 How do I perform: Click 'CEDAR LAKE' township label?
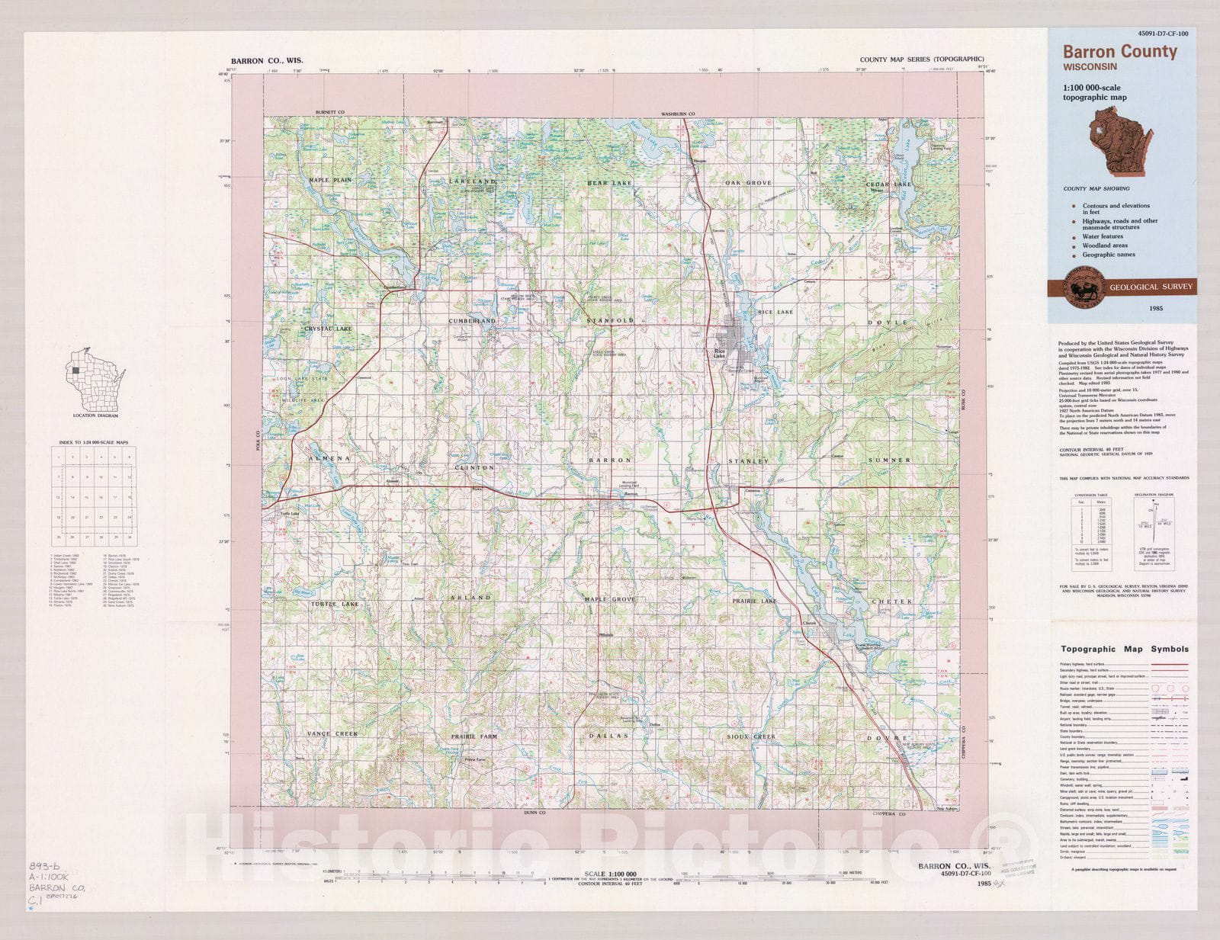tap(888, 184)
